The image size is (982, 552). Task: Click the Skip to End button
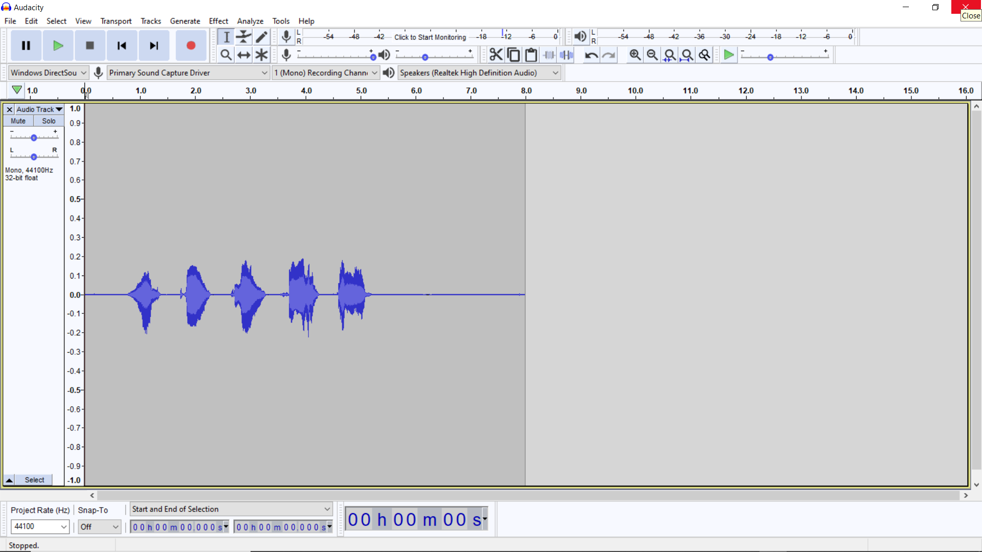coord(153,45)
